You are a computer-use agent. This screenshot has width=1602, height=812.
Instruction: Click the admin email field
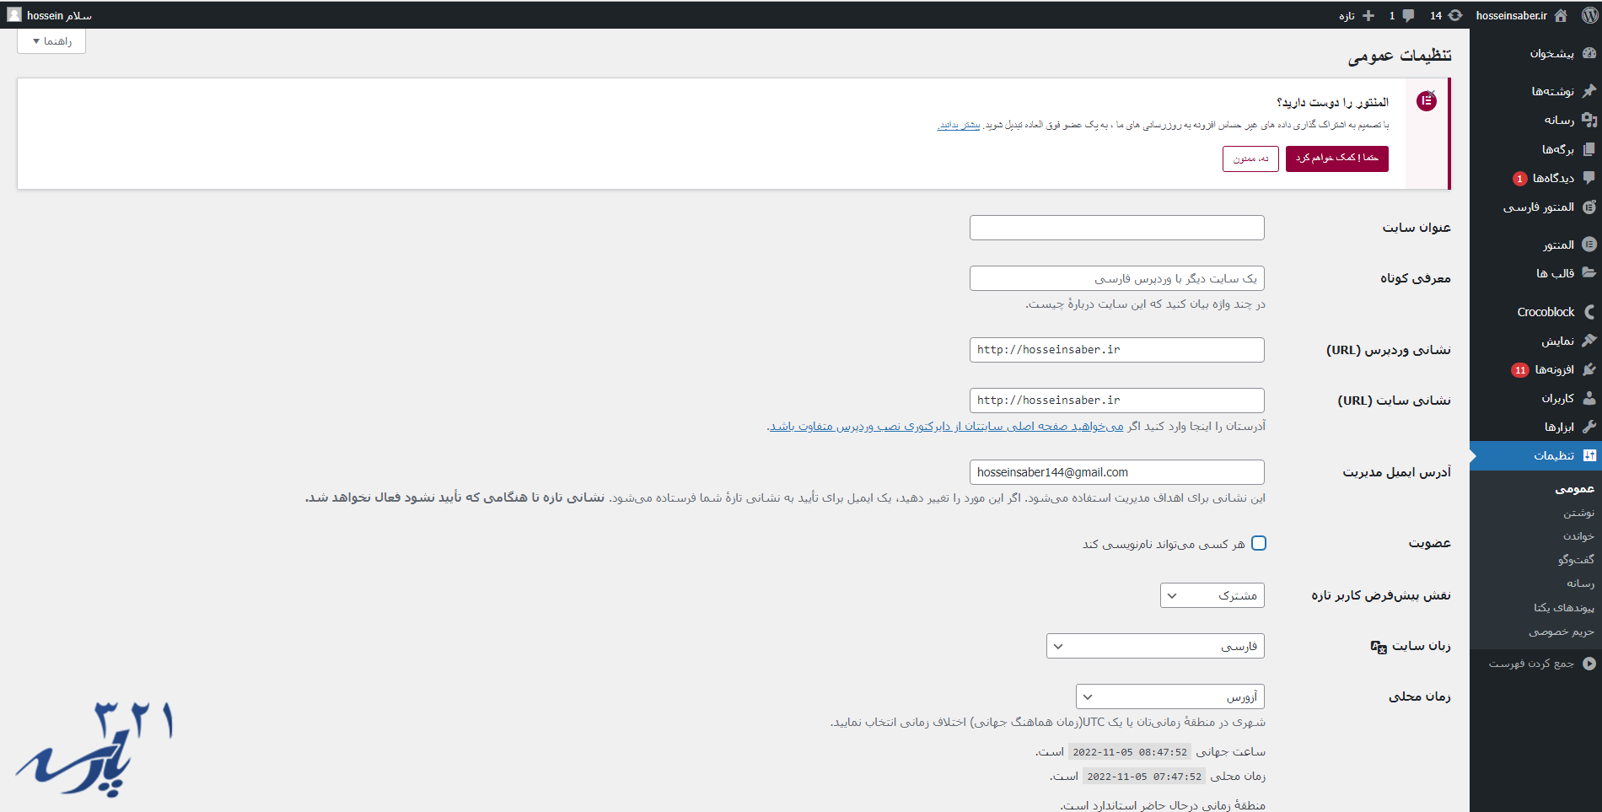1117,472
